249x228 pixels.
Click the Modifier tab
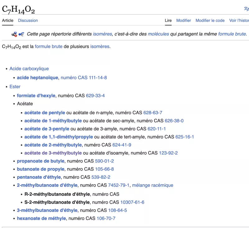click(x=184, y=21)
